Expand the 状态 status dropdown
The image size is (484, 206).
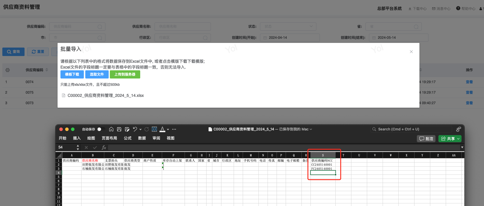[288, 27]
